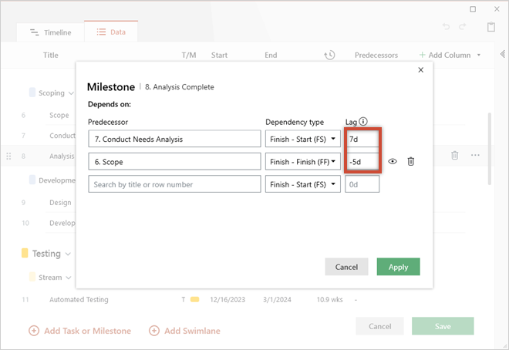Select the Data tab

[111, 32]
